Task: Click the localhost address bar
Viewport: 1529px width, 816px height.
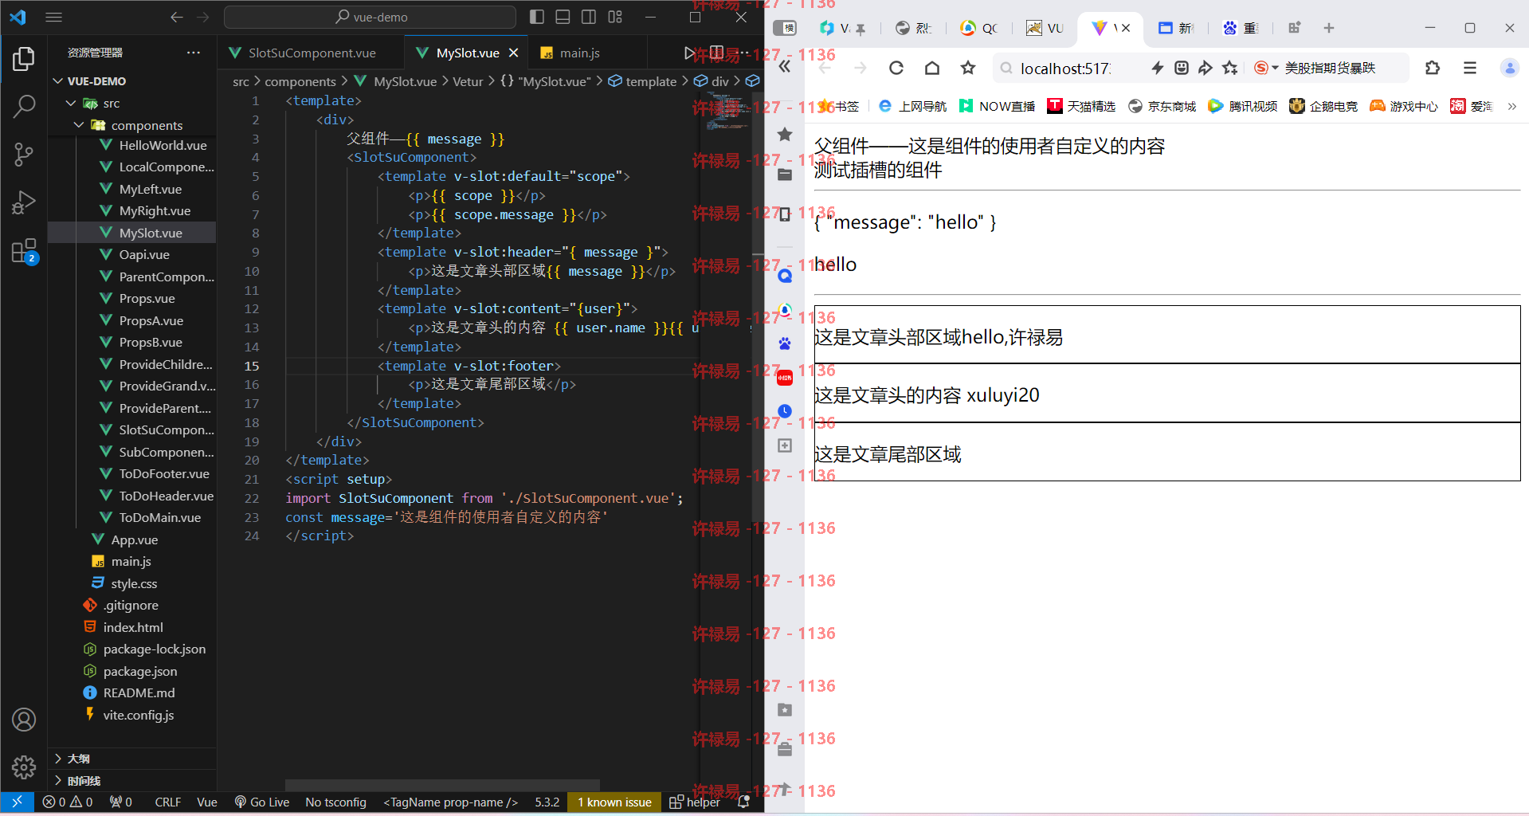Action: tap(1065, 69)
